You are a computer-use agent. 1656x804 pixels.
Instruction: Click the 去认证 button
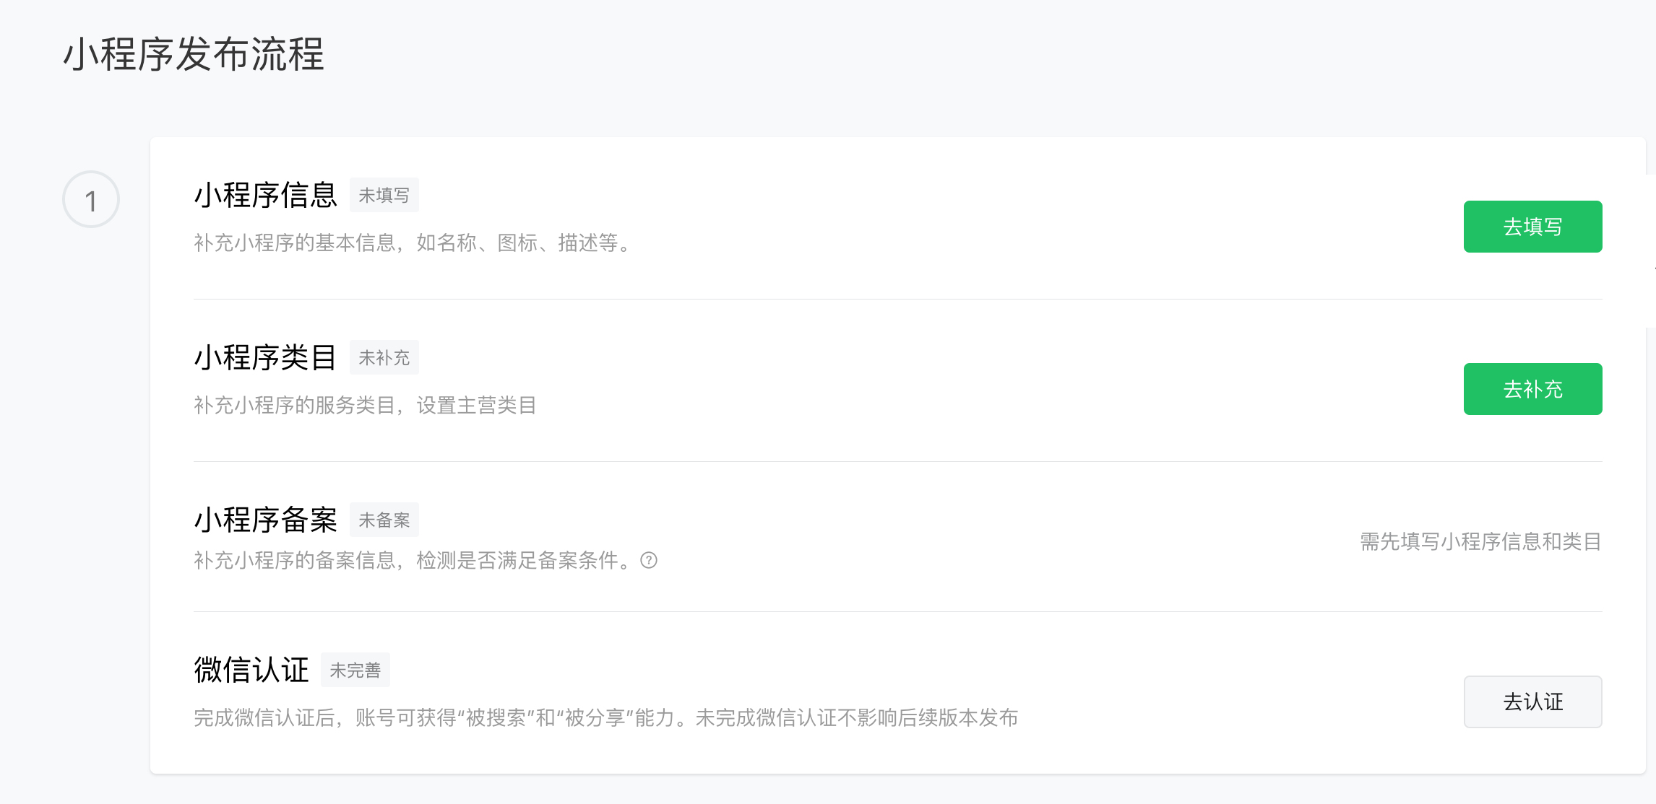tap(1532, 702)
